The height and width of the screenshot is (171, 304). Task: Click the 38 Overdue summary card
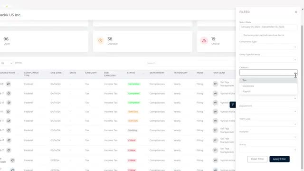tap(142, 41)
